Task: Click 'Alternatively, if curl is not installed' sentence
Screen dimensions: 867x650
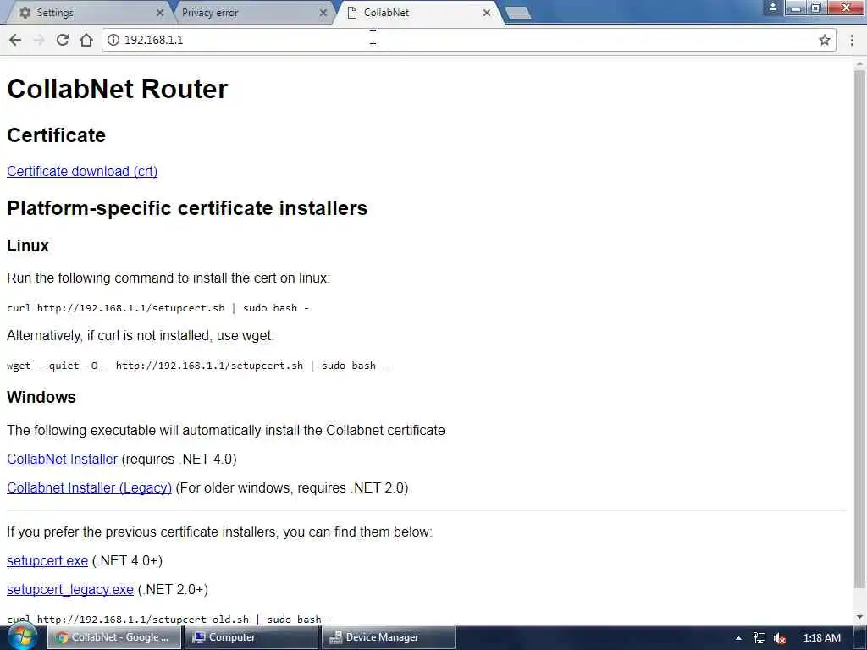Action: [141, 335]
